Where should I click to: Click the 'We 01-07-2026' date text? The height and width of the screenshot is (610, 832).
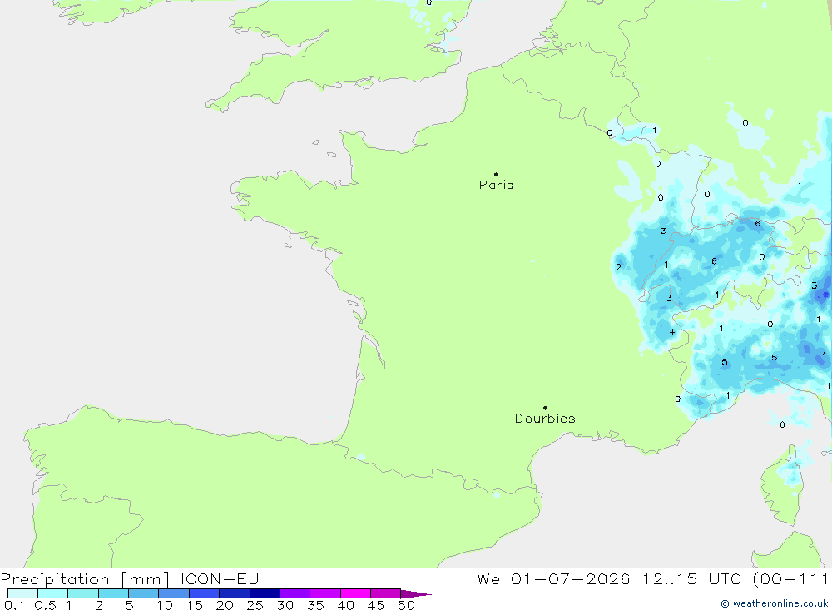click(553, 578)
